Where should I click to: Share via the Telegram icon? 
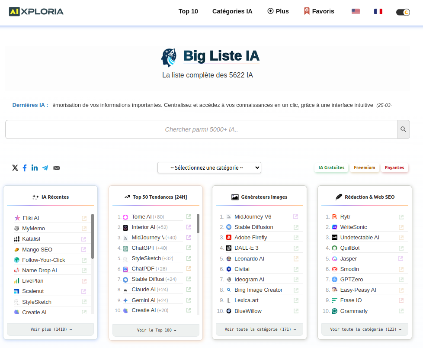coord(45,168)
